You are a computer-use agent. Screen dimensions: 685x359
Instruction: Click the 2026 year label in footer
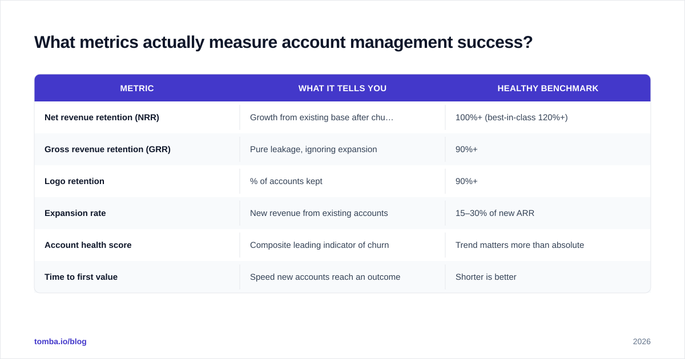642,341
